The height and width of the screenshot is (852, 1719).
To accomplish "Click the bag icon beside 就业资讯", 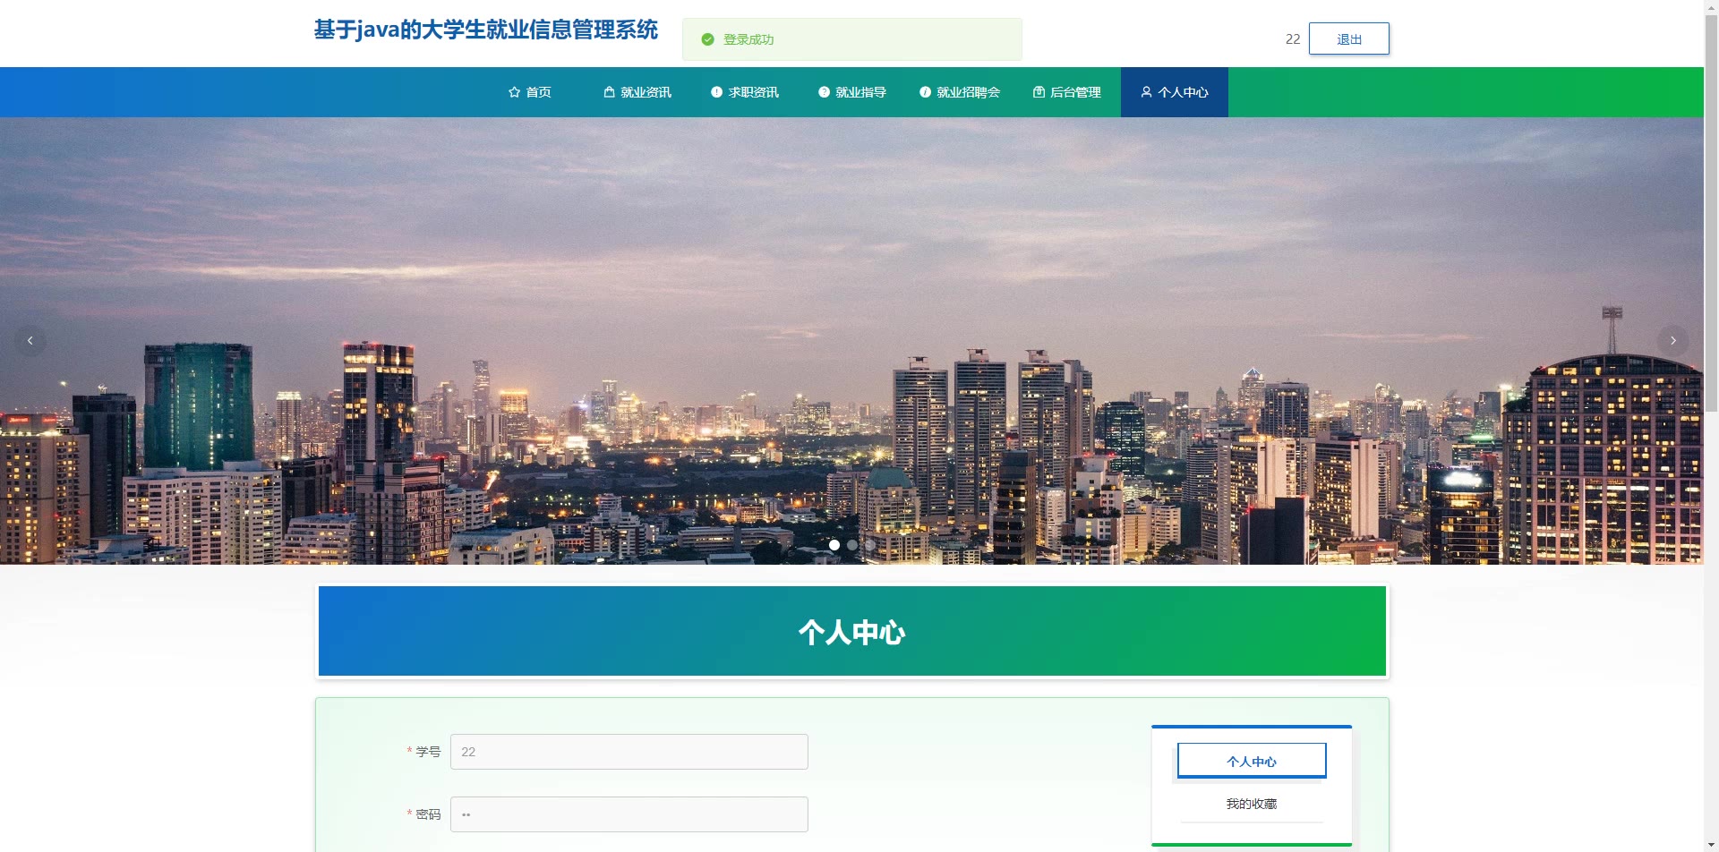I will click(x=609, y=92).
